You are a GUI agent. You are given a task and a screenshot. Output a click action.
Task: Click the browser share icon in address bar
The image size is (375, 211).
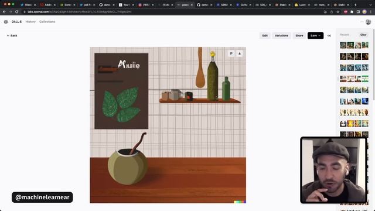pyautogui.click(x=332, y=12)
